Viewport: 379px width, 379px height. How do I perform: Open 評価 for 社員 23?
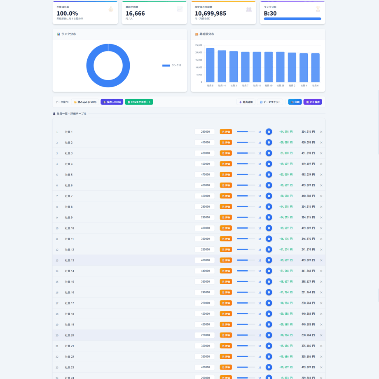pos(226,367)
